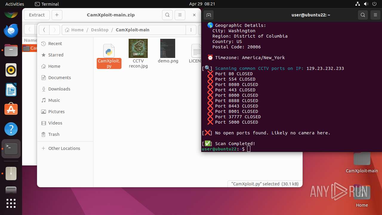Show Applications grid in the dock
This screenshot has height=215, width=382.
coord(11,203)
